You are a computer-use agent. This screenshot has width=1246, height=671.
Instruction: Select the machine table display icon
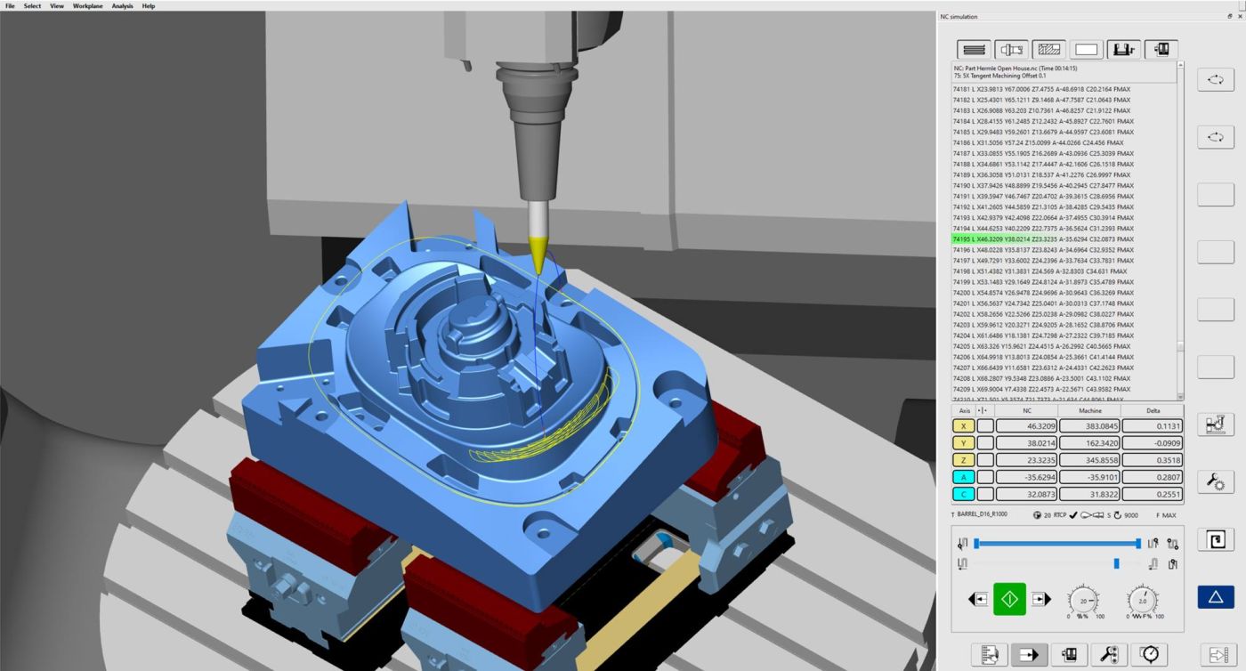[x=1123, y=49]
